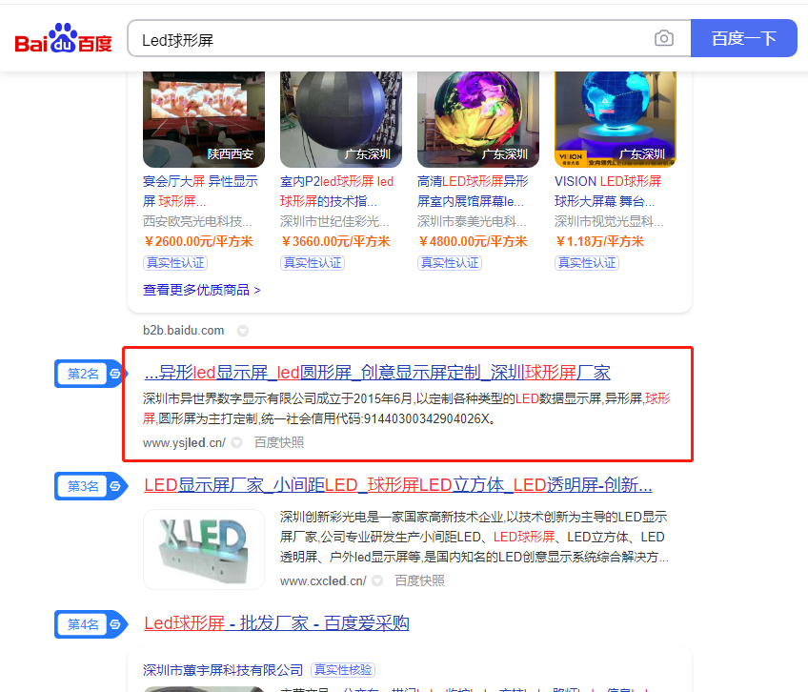Click the Baidu logo
The height and width of the screenshot is (692, 808).
click(x=64, y=38)
